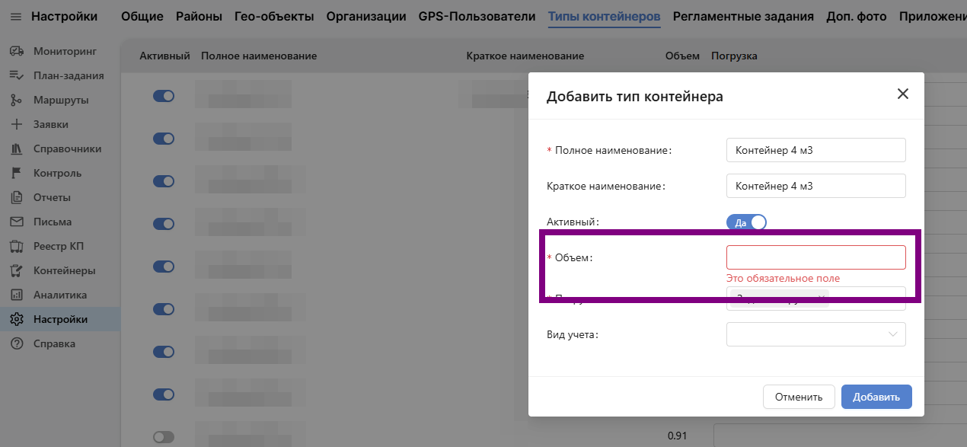The width and height of the screenshot is (967, 447).
Task: Switch to the Гео-объекты tab
Action: [x=274, y=16]
